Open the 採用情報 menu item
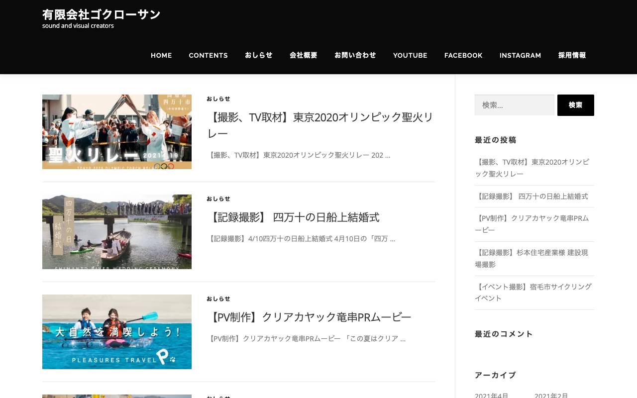 [572, 55]
